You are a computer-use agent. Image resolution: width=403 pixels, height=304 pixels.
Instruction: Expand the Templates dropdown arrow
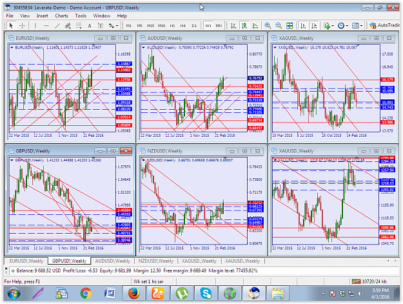point(361,26)
